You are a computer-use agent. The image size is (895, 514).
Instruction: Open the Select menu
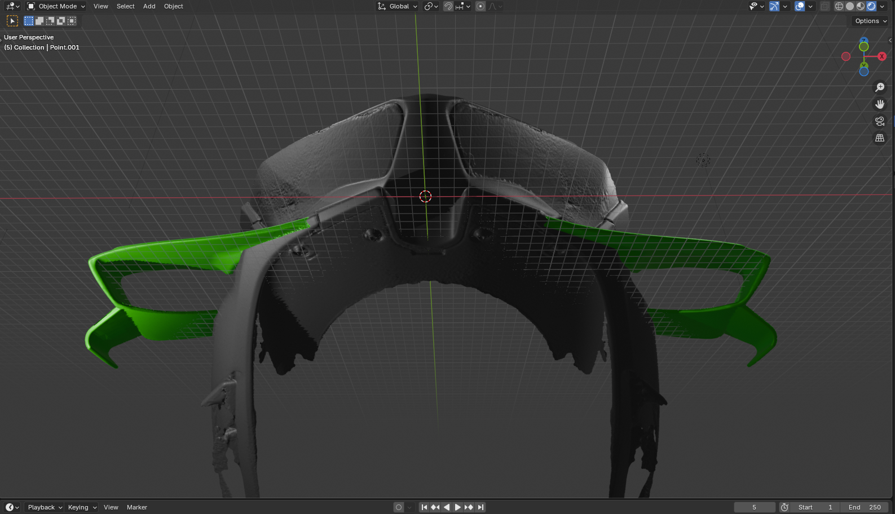point(126,6)
